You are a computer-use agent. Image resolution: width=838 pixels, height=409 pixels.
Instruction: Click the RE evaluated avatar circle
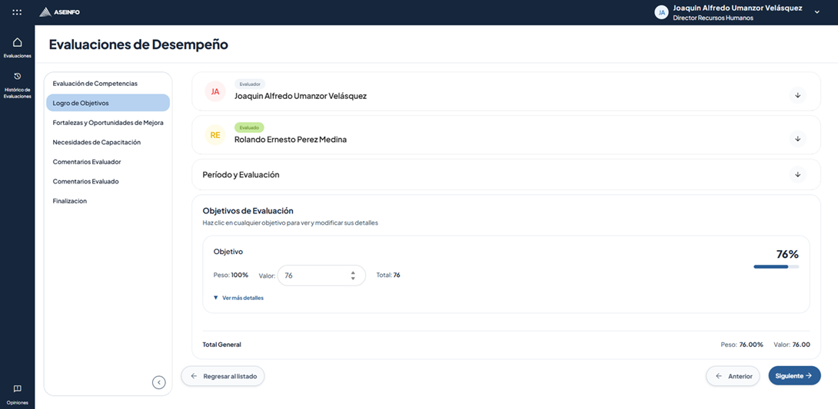click(x=215, y=135)
